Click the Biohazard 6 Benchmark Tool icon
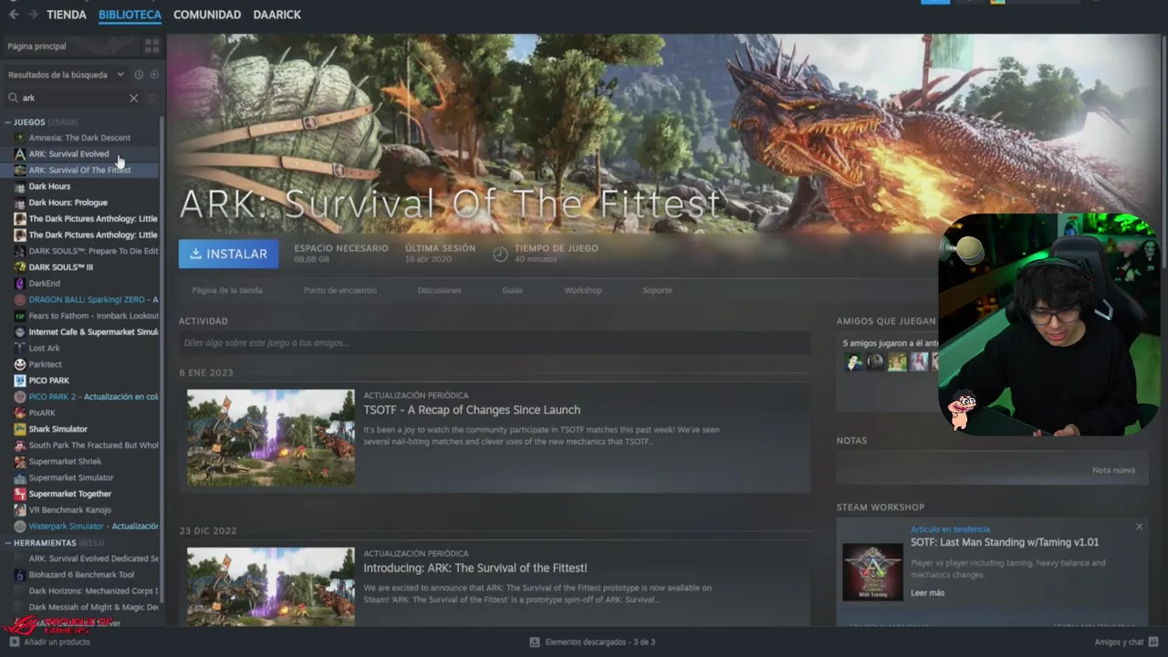The width and height of the screenshot is (1168, 657). 20,575
